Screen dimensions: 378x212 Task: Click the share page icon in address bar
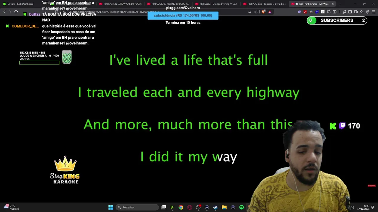pyautogui.click(x=256, y=12)
